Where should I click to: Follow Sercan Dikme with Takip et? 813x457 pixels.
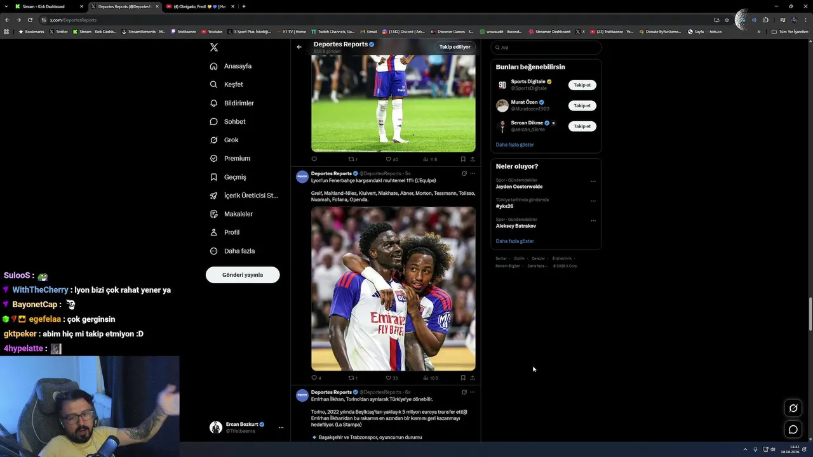tap(582, 126)
